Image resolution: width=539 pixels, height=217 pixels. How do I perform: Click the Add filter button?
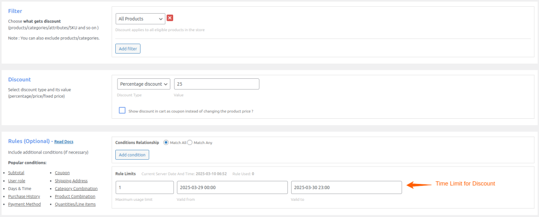(x=128, y=49)
